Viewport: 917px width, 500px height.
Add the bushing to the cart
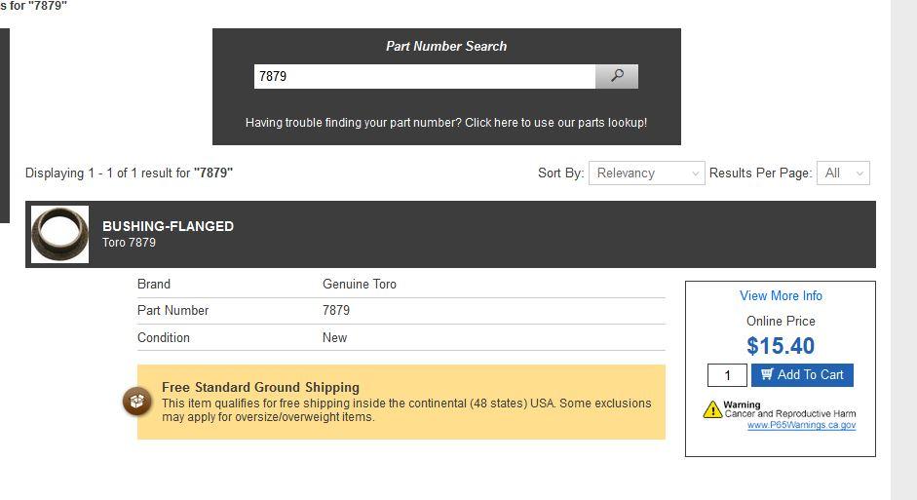pyautogui.click(x=802, y=375)
